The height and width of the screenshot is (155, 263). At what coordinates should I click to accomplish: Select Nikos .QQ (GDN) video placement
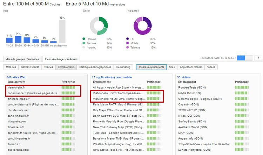(190, 116)
